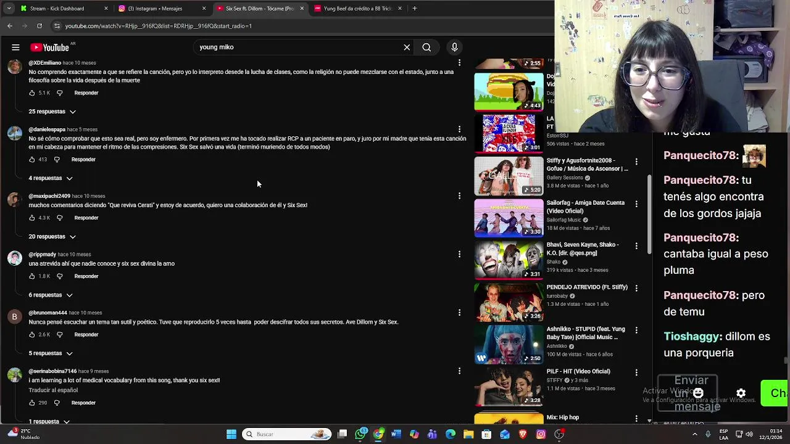Image resolution: width=790 pixels, height=444 pixels.
Task: Reload the page with the refresh icon
Action: pos(39,26)
